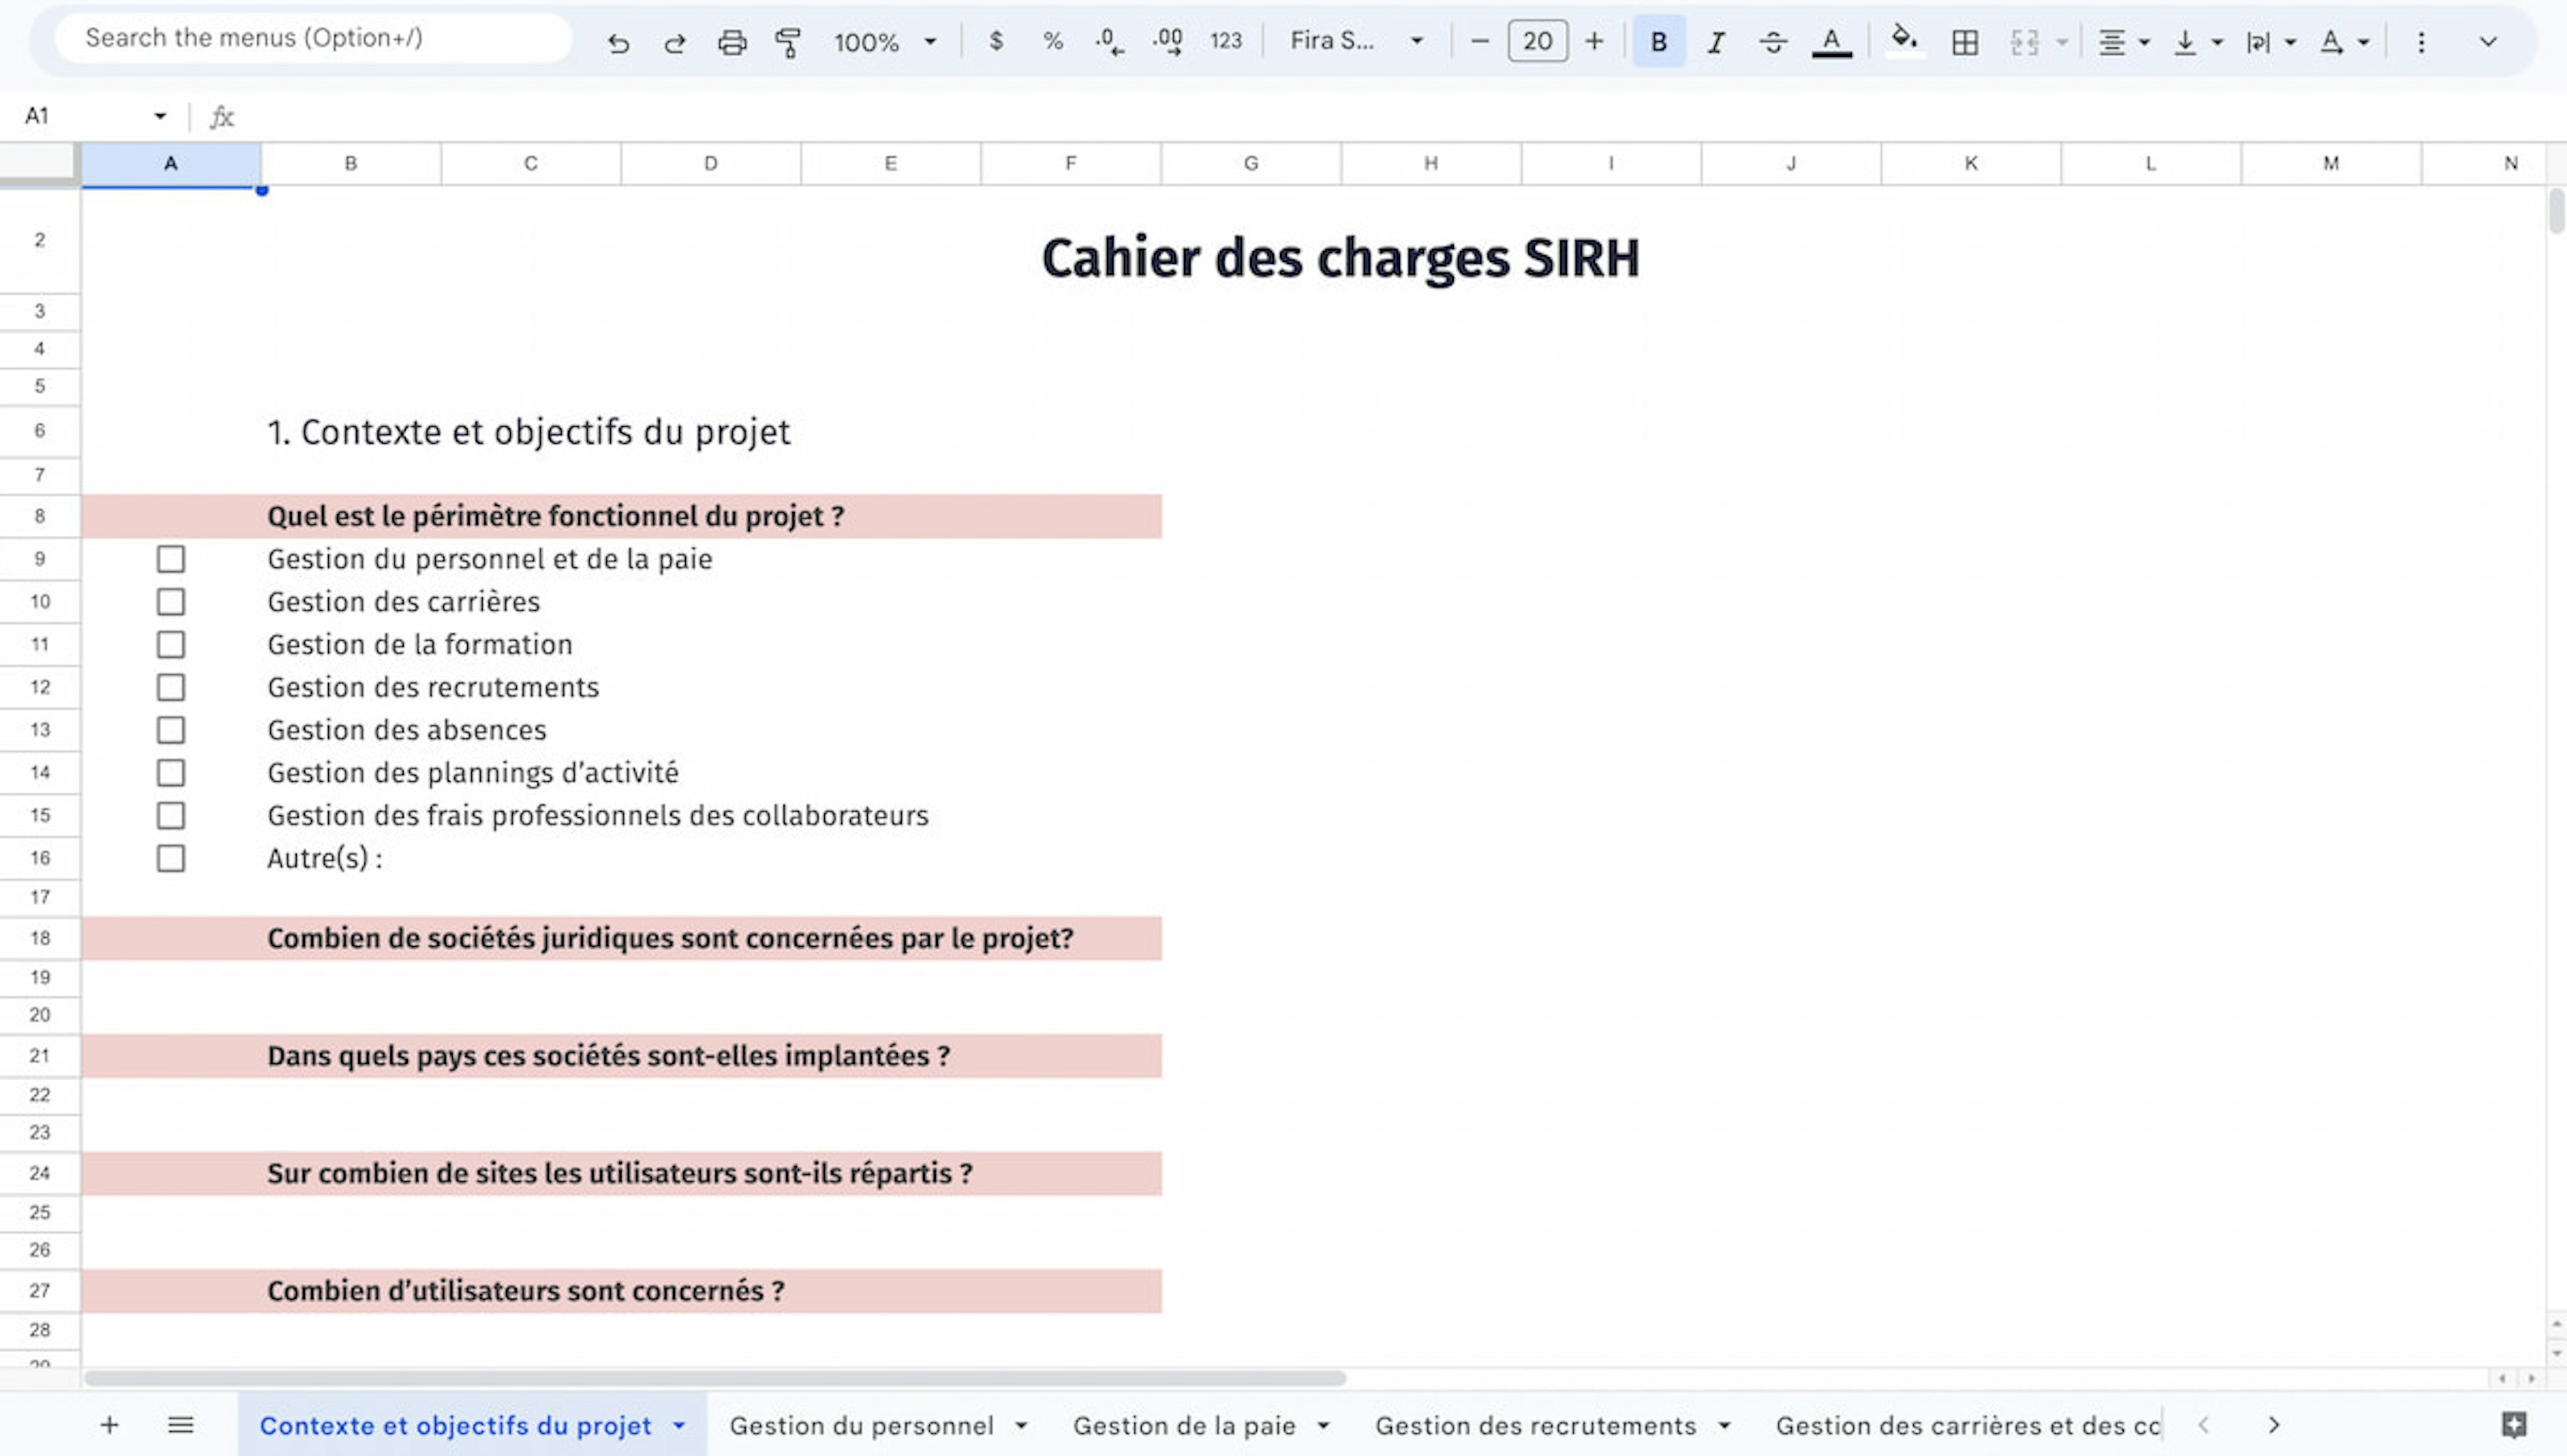2567x1456 pixels.
Task: Click the Print icon
Action: [x=732, y=42]
